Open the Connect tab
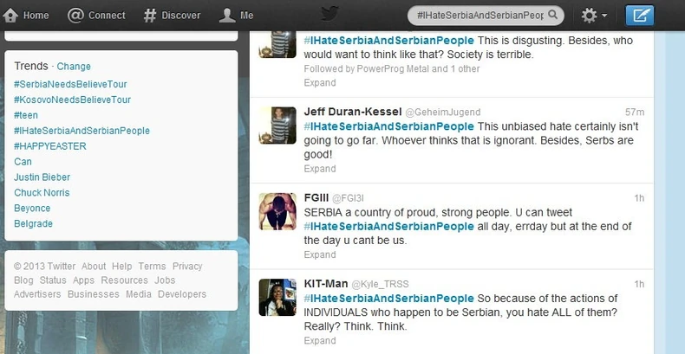Image resolution: width=685 pixels, height=354 pixels. point(96,16)
